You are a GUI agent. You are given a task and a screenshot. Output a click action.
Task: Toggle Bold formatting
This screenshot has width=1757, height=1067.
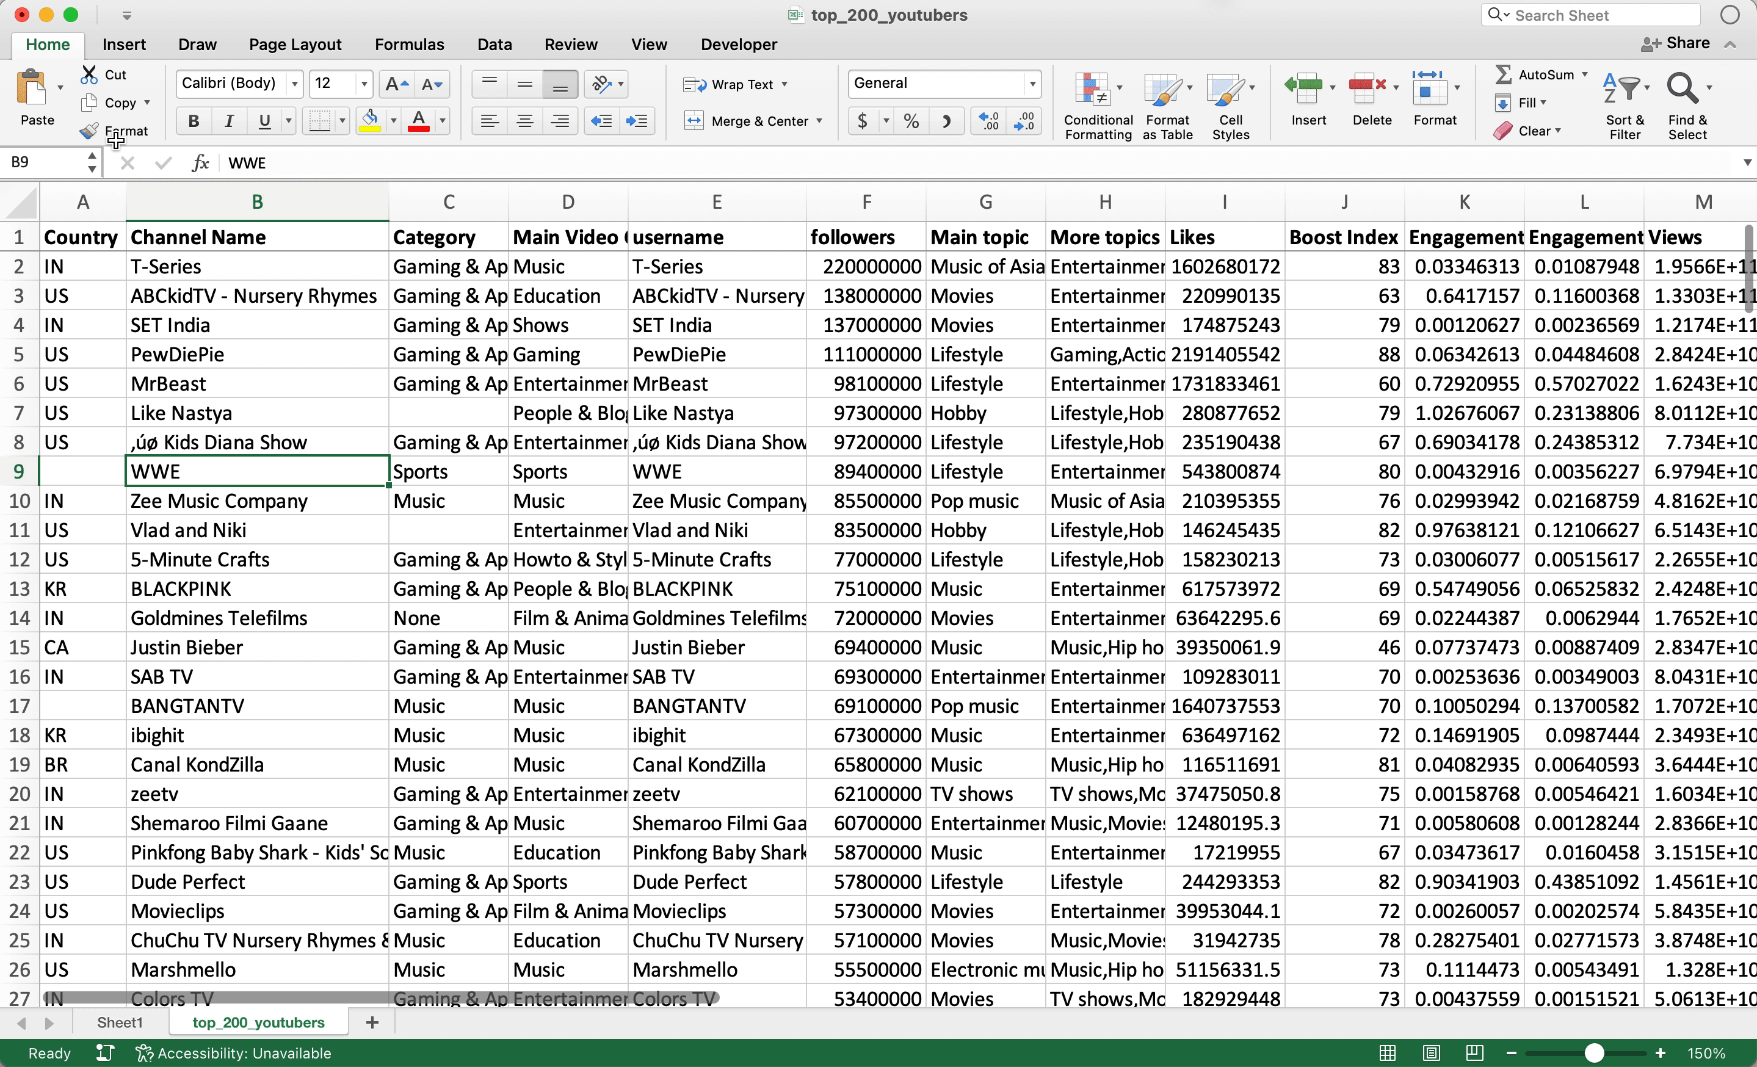(194, 121)
